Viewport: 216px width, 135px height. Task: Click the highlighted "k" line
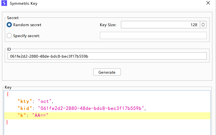pos(112,116)
